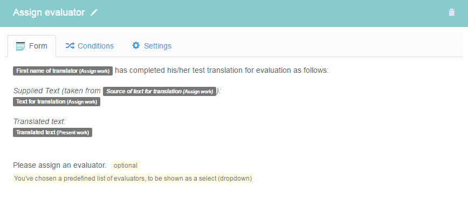Click the shuffle arrows icon beside Conditions
Viewport: 468px width, 199px height.
(x=70, y=46)
